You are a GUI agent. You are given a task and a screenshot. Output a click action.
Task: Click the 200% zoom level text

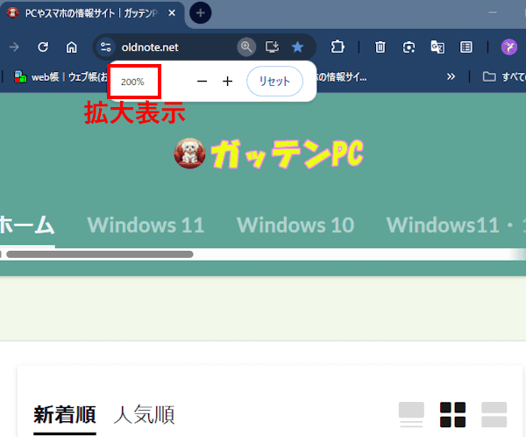pos(132,82)
